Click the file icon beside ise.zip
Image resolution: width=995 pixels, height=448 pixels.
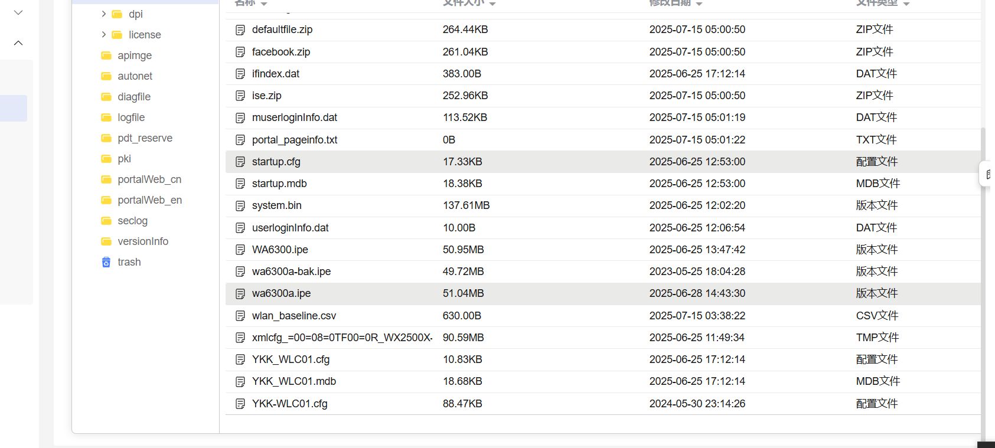click(240, 96)
